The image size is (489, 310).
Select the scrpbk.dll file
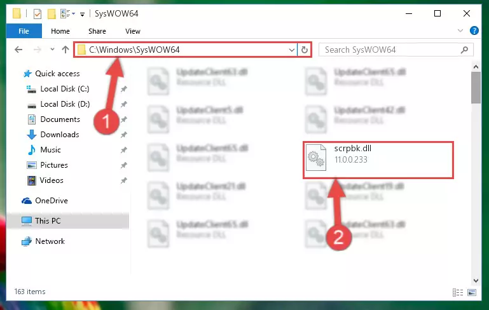(378, 160)
